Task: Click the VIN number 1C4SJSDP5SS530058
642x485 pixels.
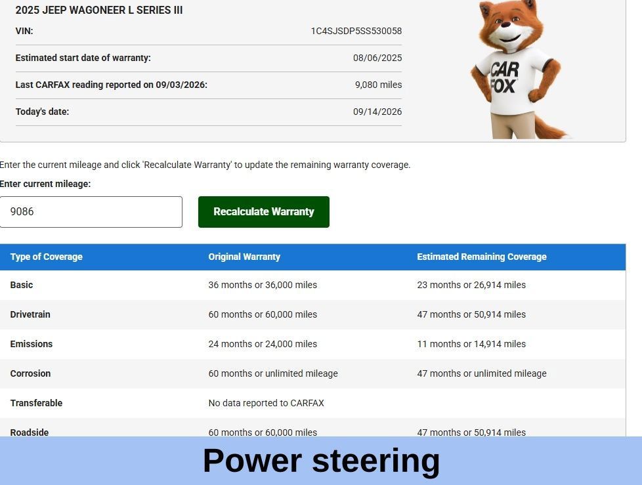Action: pos(356,31)
